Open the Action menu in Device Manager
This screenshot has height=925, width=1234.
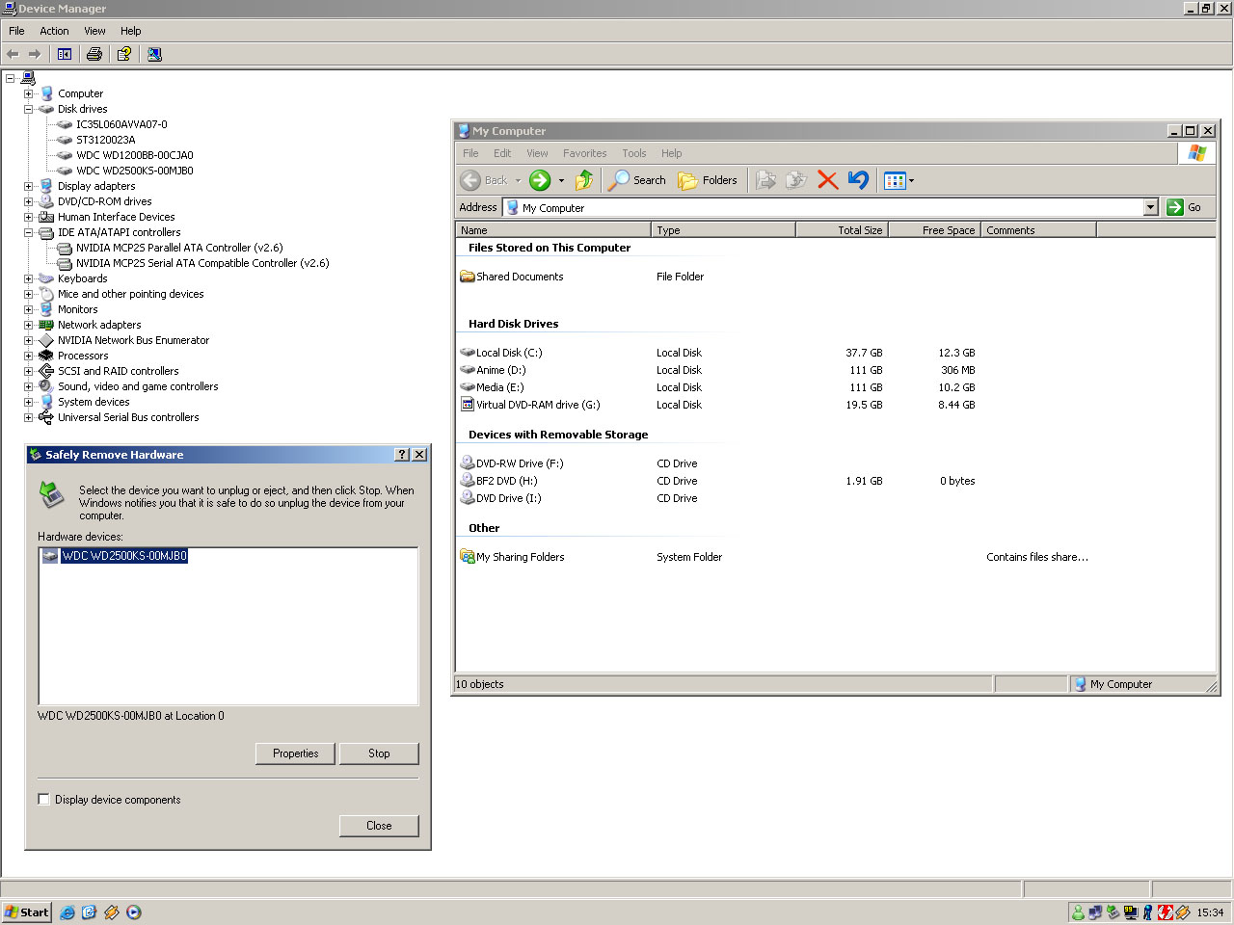coord(54,31)
